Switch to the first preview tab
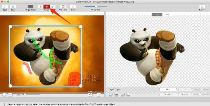The image size is (210, 106). (x=157, y=15)
